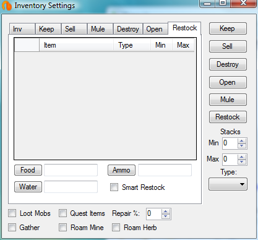Focus the Ammo text field
This screenshot has height=240, width=258.
(x=165, y=170)
